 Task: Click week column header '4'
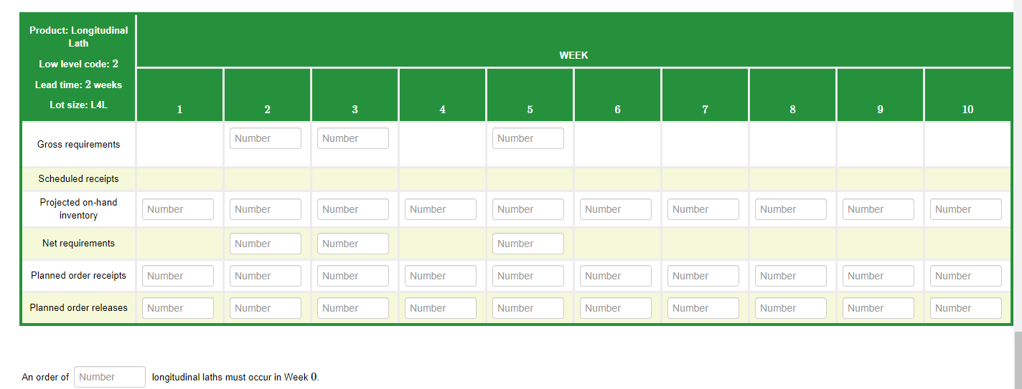[x=442, y=110]
